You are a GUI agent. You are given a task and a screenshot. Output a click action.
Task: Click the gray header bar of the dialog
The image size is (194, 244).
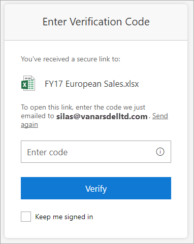coord(96,22)
